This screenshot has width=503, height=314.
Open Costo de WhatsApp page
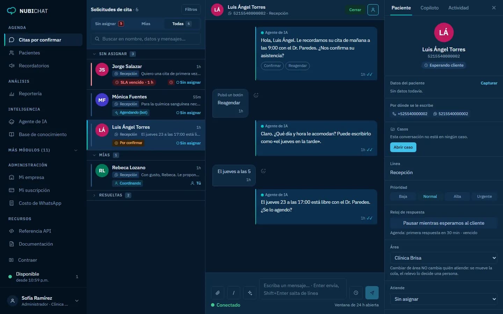point(43,203)
